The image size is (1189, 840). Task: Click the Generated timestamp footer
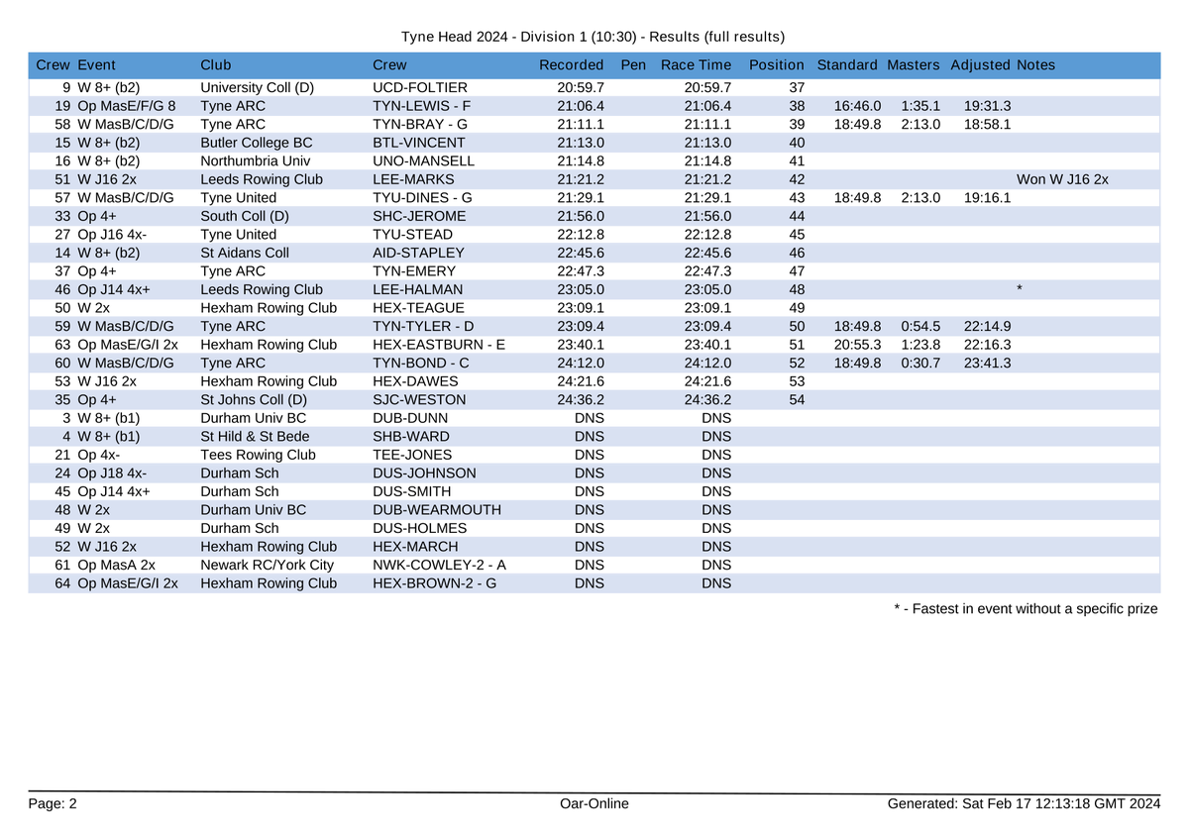coord(1024,803)
